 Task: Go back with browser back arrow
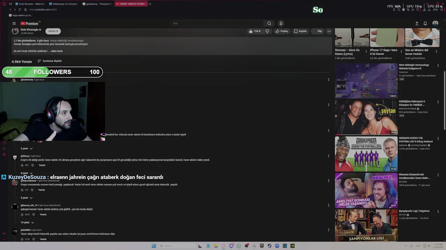point(10,10)
